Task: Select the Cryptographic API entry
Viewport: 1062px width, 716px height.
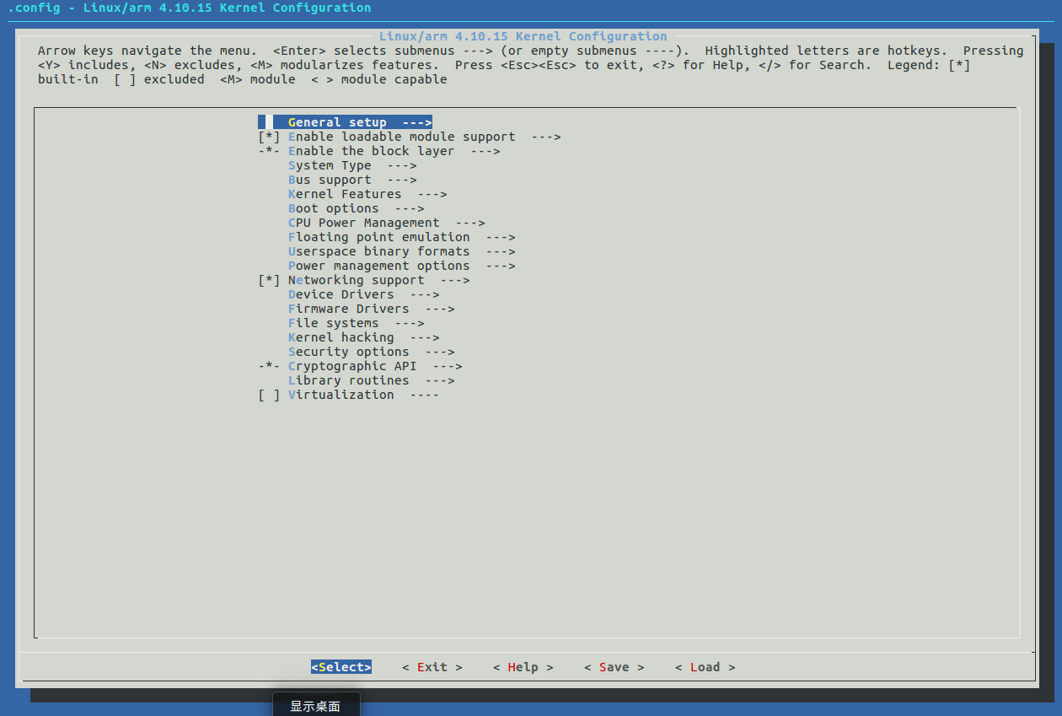Action: coord(352,365)
